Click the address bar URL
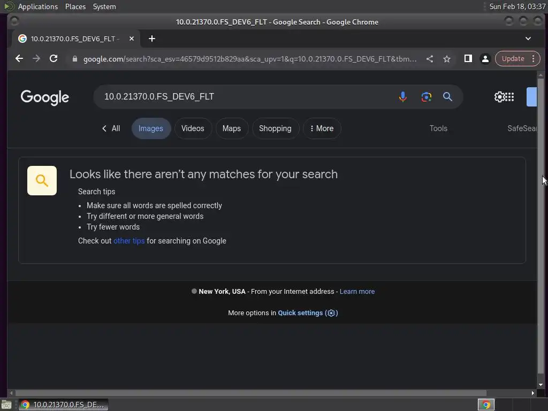This screenshot has width=548, height=411. coord(249,59)
